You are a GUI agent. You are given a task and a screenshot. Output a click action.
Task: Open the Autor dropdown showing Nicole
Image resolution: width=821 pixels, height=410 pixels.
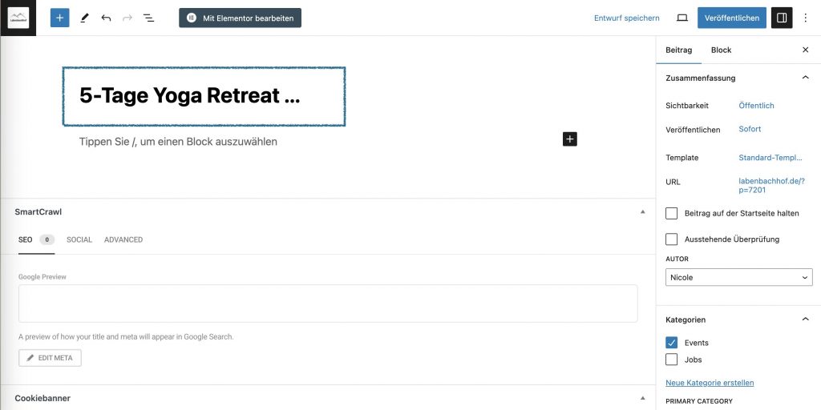click(738, 277)
